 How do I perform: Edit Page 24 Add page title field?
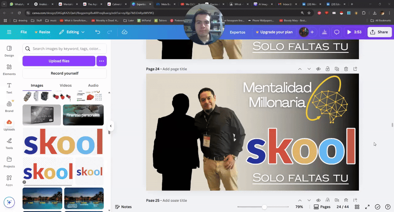[x=175, y=69]
